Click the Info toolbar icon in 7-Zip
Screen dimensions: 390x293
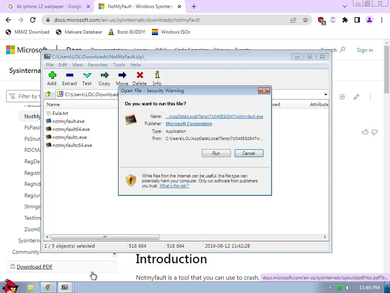[157, 75]
